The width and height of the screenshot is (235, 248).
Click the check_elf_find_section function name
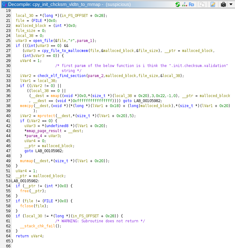pyautogui.click(x=62, y=75)
